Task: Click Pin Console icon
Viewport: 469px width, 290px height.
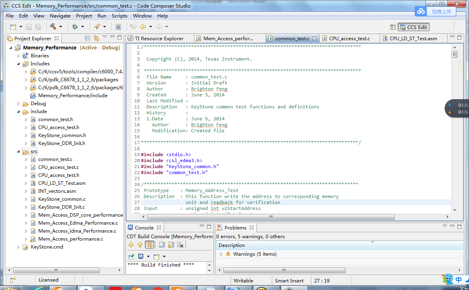Action: point(131,257)
